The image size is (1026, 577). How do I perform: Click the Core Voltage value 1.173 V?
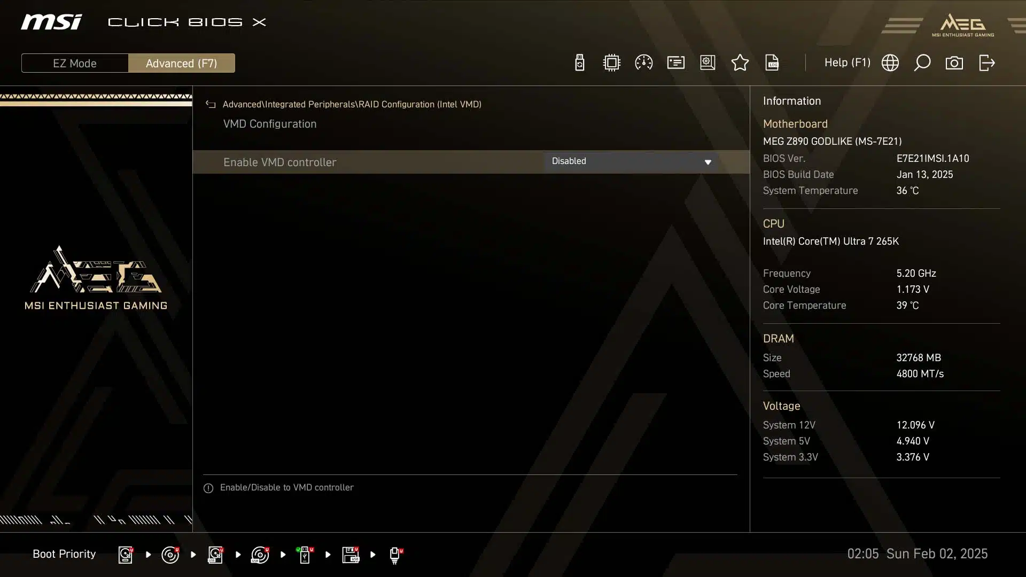pos(913,289)
